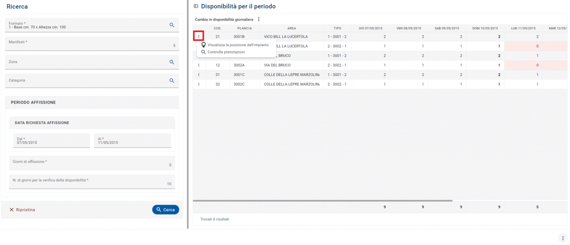This screenshot has height=245, width=570.
Task: Open row options for code 12
Action: coord(199,65)
